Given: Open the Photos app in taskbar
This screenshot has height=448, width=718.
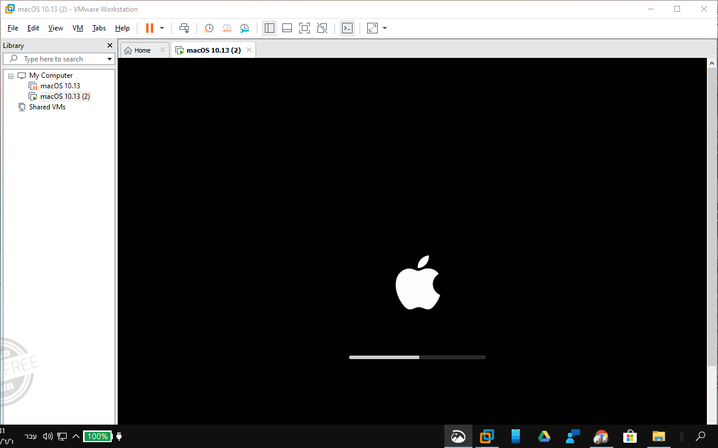Looking at the screenshot, I should [458, 436].
